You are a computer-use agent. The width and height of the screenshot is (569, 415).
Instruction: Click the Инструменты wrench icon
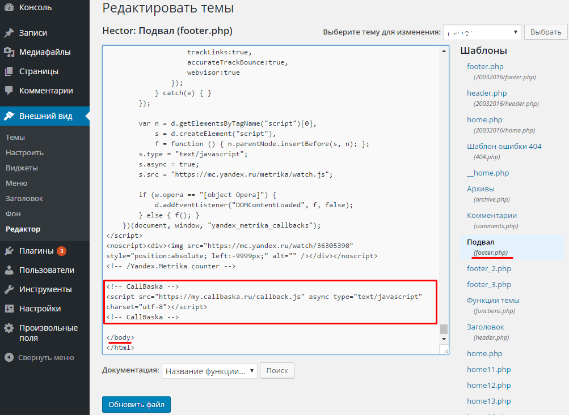pos(9,289)
